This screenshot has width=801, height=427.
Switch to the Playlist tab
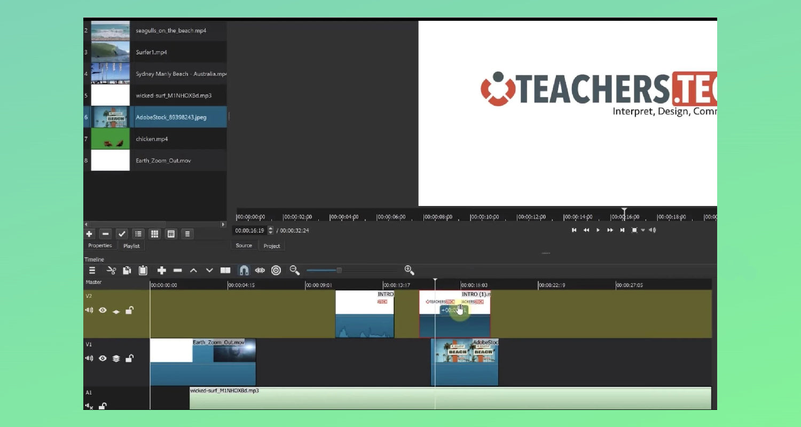tap(131, 246)
